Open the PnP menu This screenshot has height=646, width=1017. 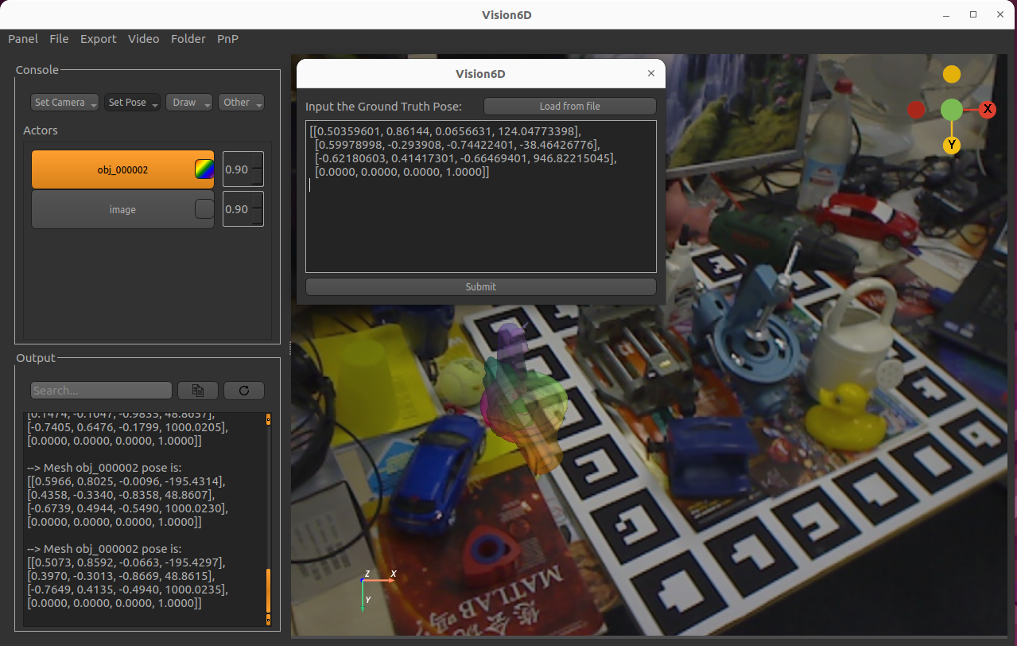(x=227, y=38)
